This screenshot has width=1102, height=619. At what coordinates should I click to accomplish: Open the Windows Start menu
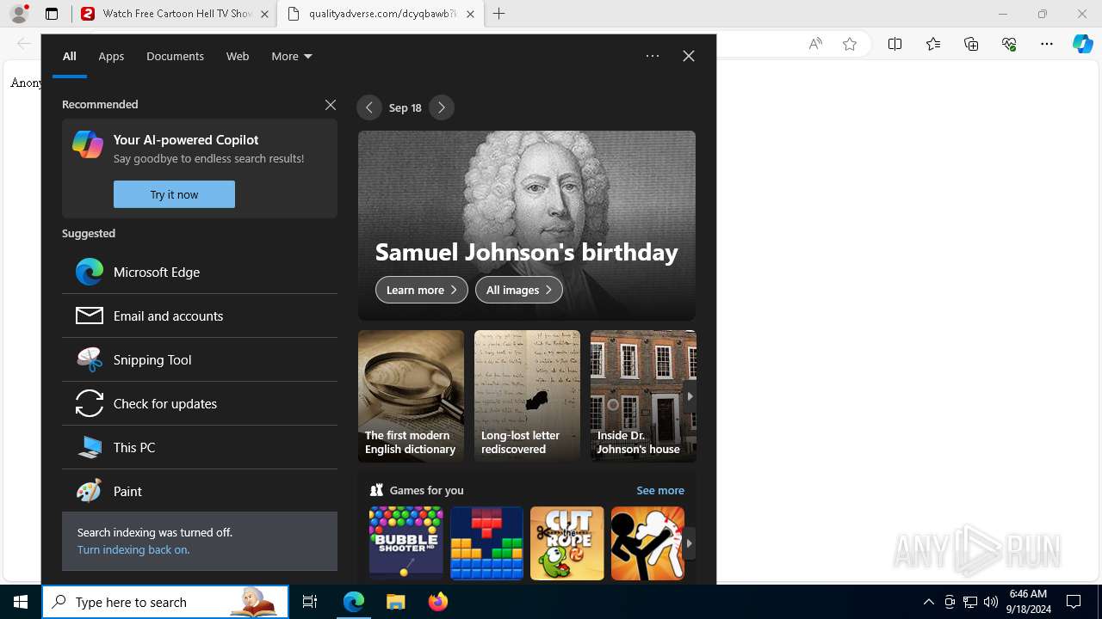(21, 602)
